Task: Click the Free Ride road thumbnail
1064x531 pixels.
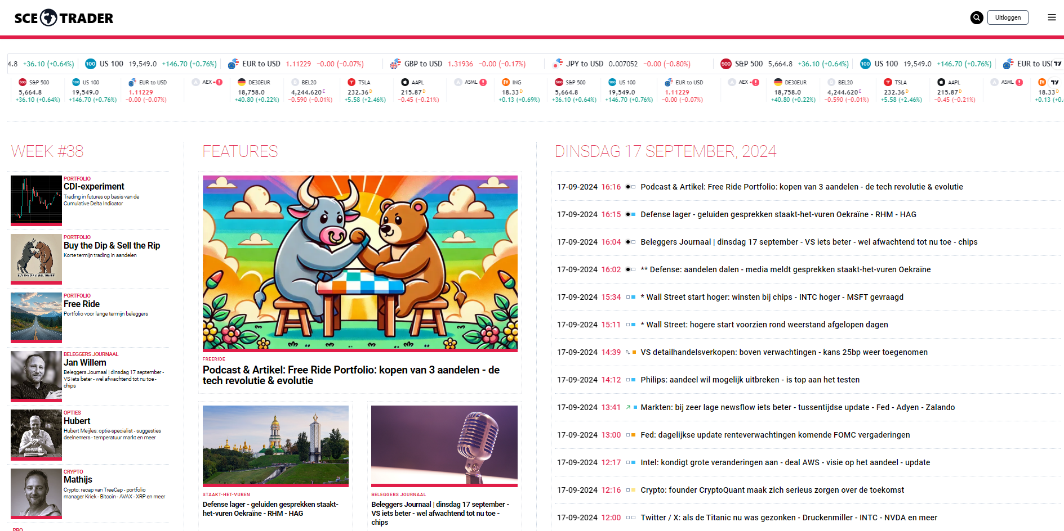Action: [x=36, y=317]
